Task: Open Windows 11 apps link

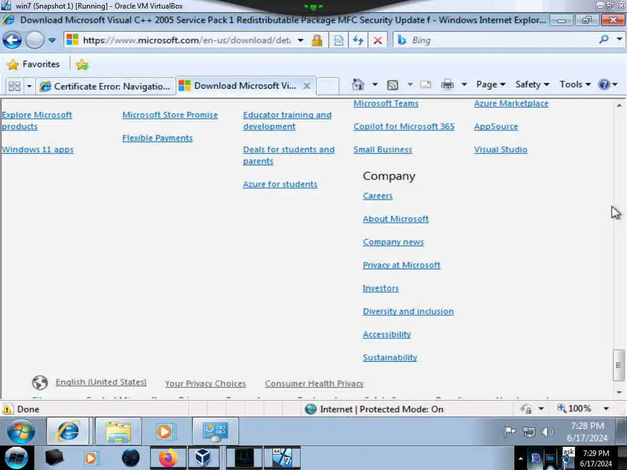Action: coord(37,149)
